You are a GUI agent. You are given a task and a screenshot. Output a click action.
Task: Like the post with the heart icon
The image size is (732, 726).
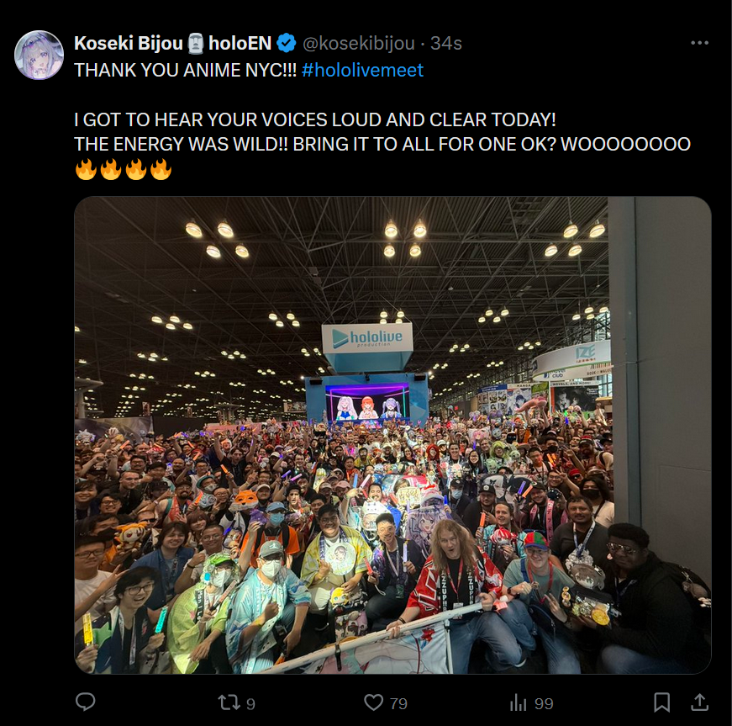[373, 702]
